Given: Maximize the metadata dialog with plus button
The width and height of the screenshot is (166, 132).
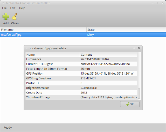Looking at the screenshot, I should coord(134,48).
